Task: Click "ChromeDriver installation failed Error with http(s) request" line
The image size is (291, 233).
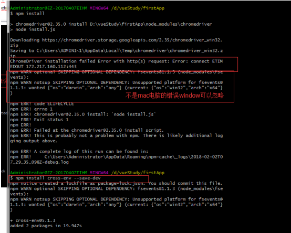Action: [x=117, y=61]
